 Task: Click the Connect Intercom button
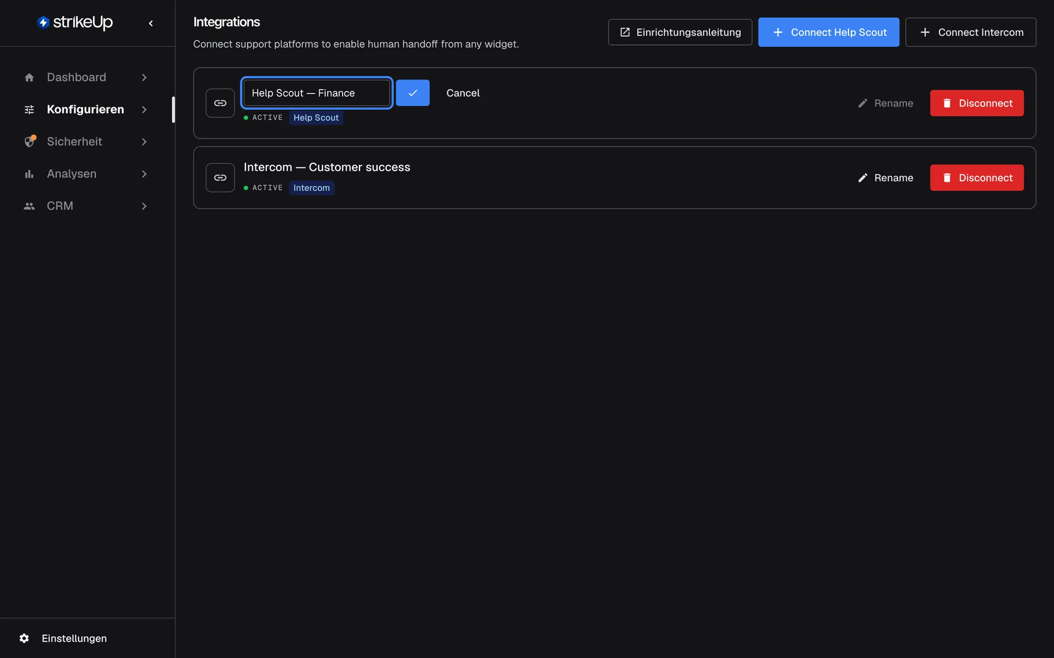click(971, 32)
